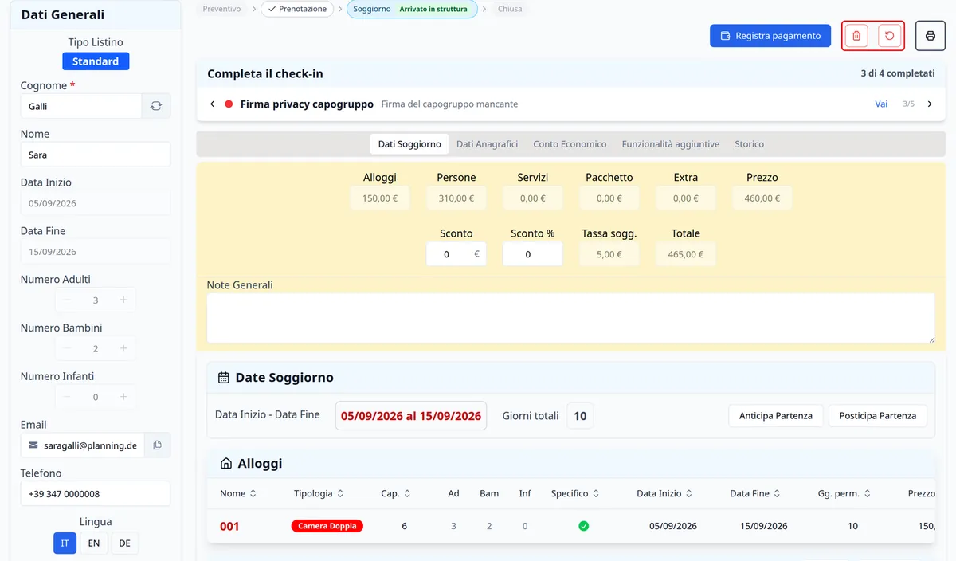The image size is (956, 561).
Task: Decrease Numero Bambini with minus
Action: click(67, 348)
